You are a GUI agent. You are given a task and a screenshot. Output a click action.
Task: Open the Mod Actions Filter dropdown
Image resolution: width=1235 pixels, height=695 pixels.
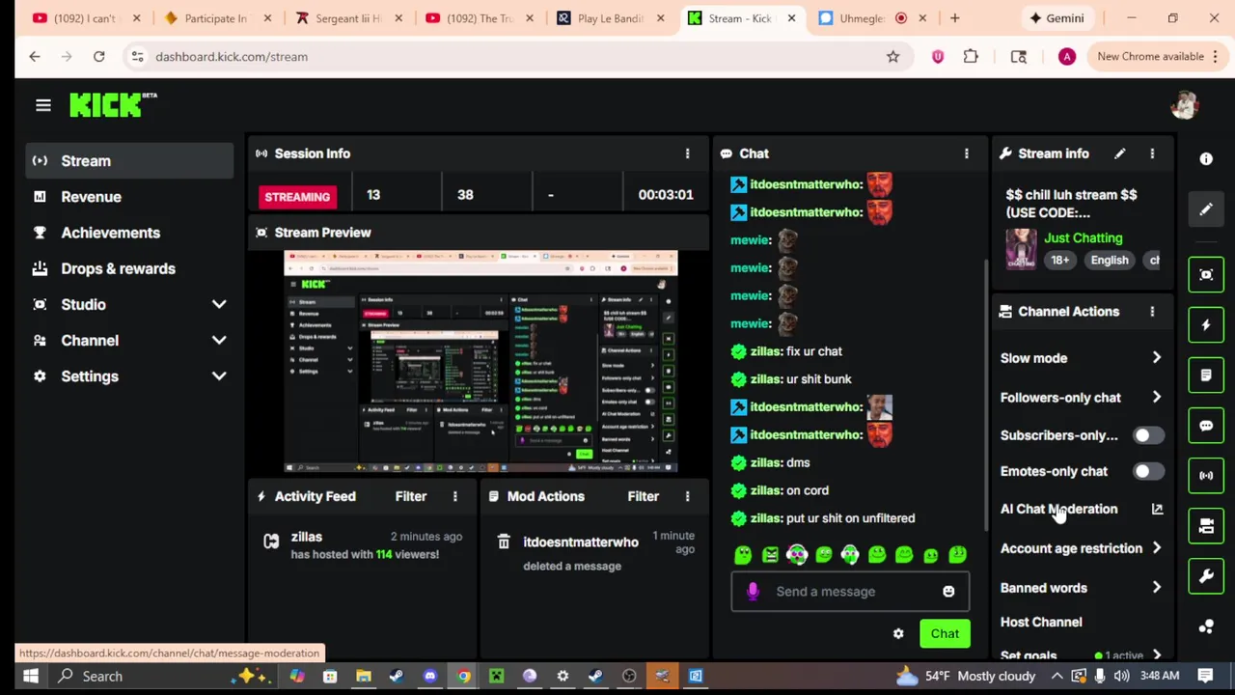pos(643,496)
